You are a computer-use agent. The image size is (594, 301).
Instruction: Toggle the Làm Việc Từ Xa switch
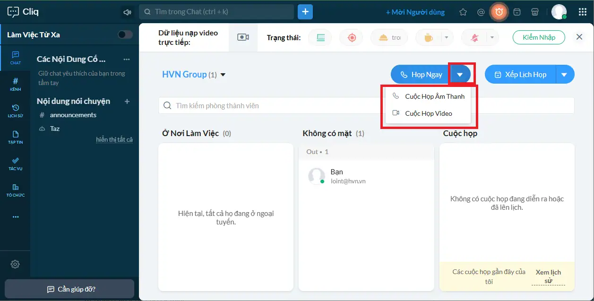pyautogui.click(x=124, y=34)
